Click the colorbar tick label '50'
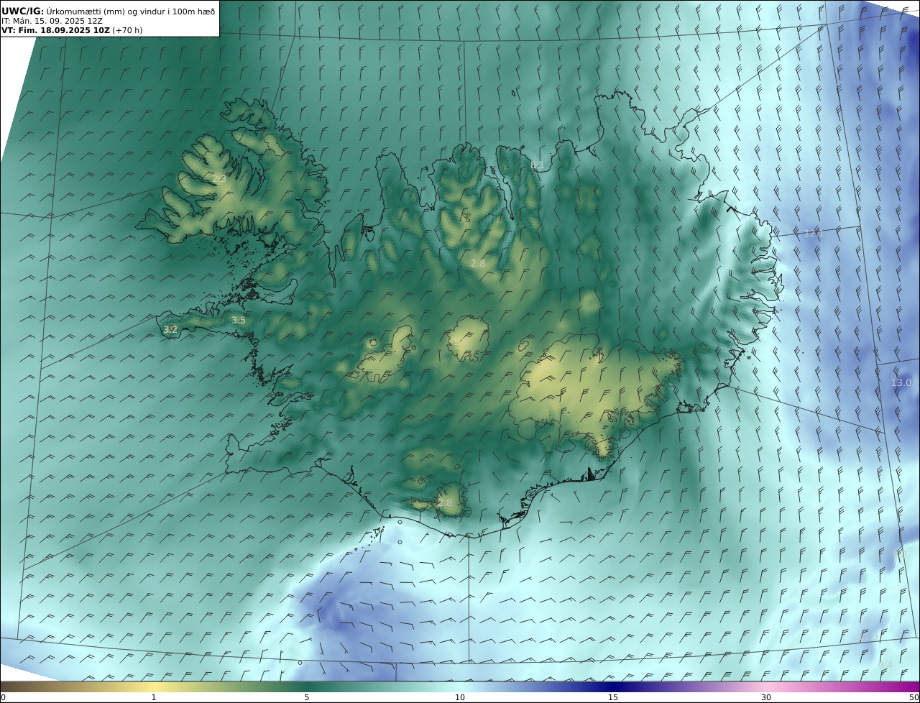This screenshot has width=920, height=703. [x=914, y=697]
